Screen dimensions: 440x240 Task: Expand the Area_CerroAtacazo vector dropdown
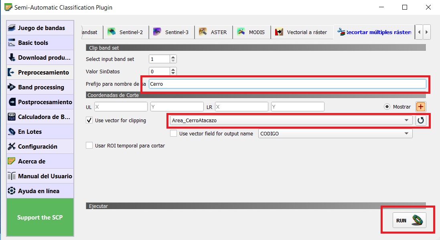pyautogui.click(x=408, y=120)
